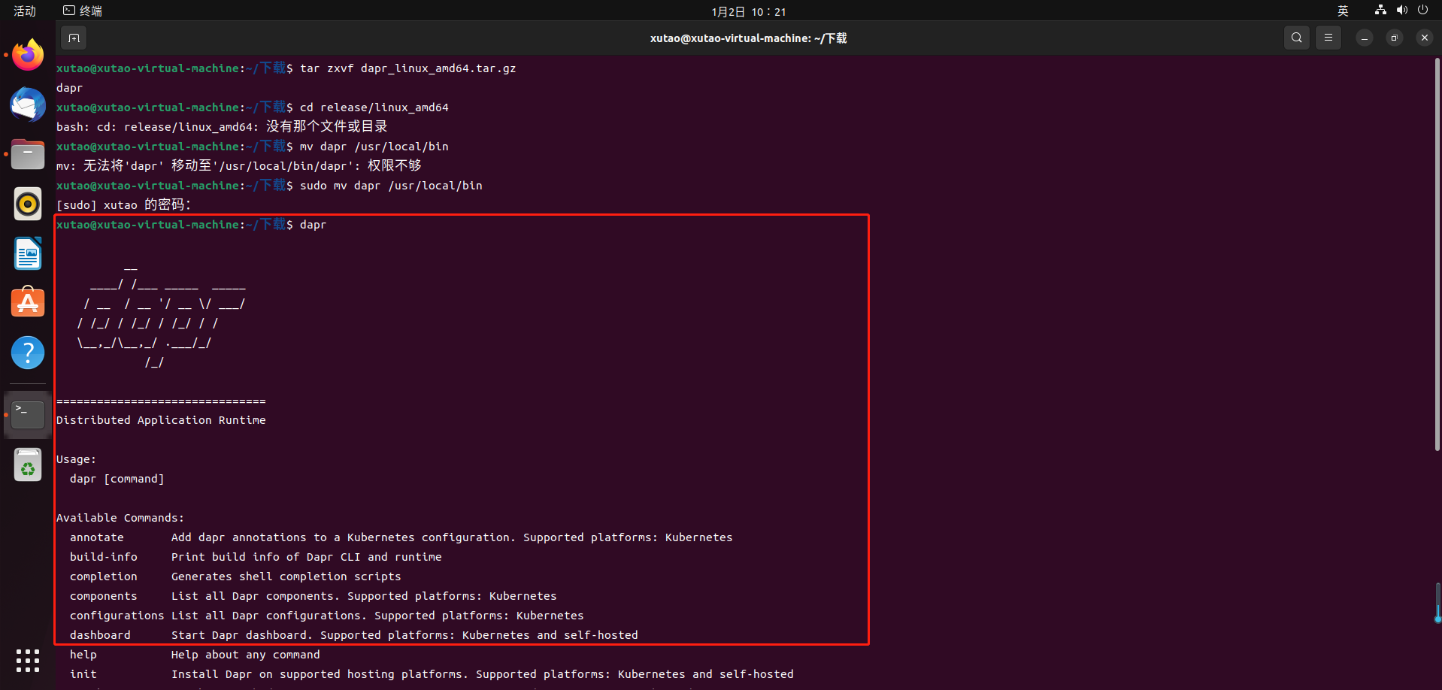
Task: Click the 'mv: 无法将' permission error line
Action: (239, 166)
